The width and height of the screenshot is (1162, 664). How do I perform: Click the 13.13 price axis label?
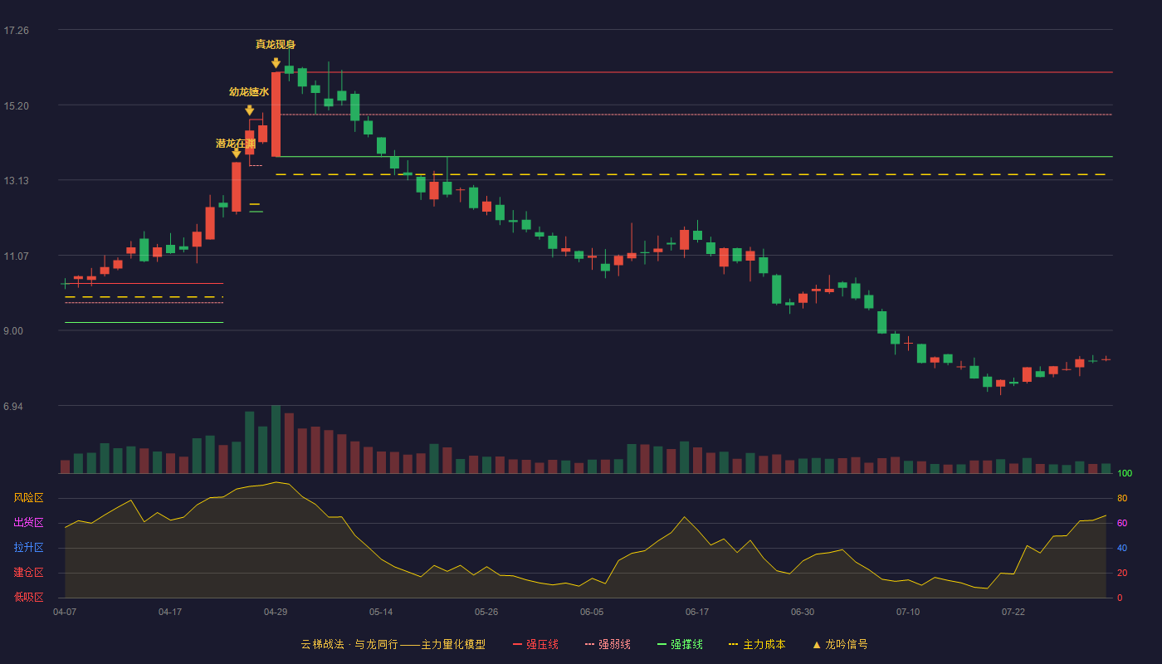[16, 181]
